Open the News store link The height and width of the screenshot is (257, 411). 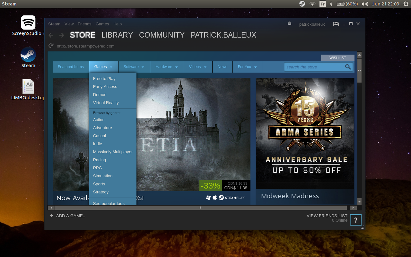pyautogui.click(x=222, y=67)
